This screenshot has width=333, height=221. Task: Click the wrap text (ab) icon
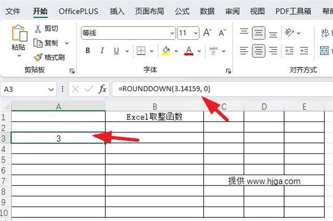click(x=325, y=33)
